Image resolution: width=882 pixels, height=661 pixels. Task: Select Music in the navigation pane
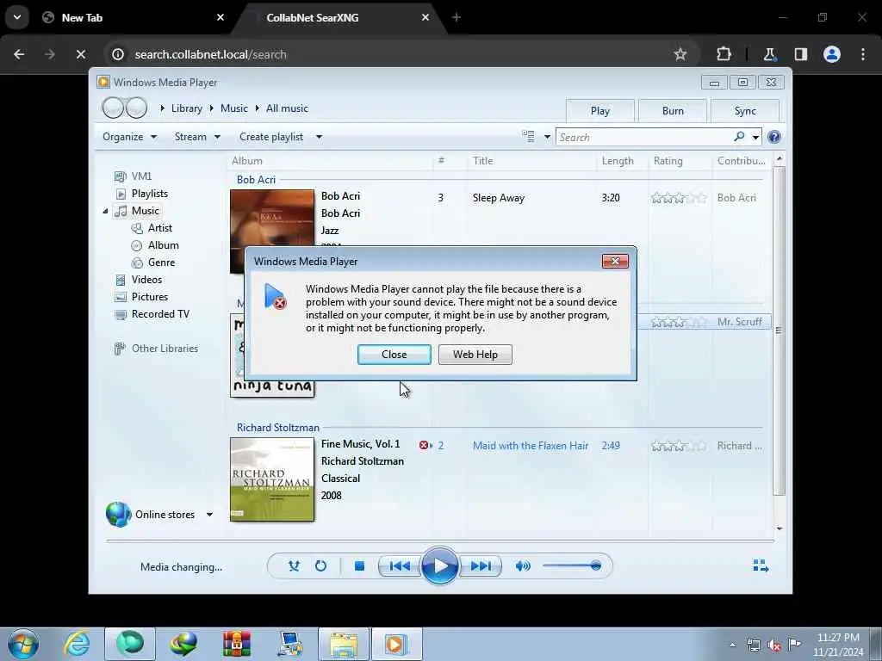pyautogui.click(x=145, y=211)
